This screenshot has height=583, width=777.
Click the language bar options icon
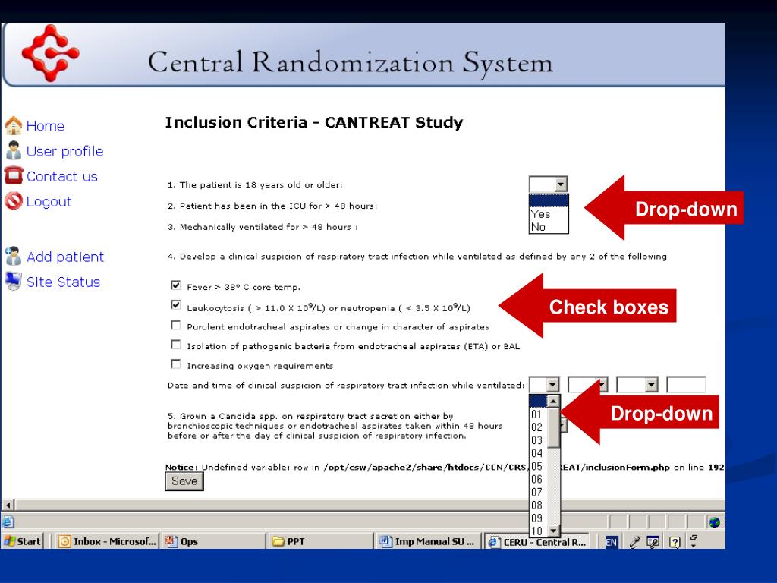[694, 540]
